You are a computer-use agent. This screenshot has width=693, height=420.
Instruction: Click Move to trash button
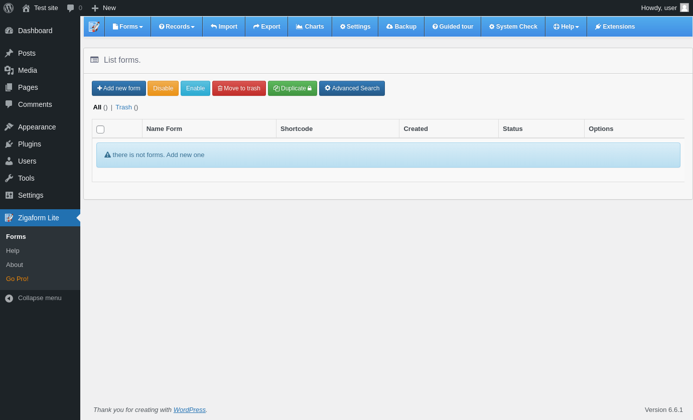(239, 88)
